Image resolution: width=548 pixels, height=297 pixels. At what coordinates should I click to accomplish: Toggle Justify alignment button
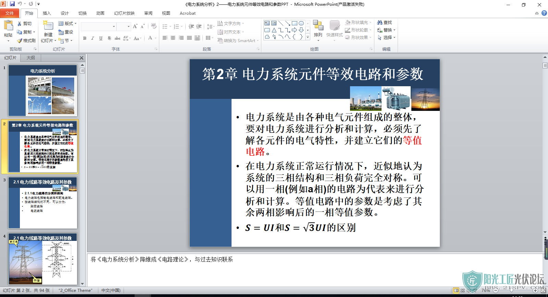(x=189, y=38)
